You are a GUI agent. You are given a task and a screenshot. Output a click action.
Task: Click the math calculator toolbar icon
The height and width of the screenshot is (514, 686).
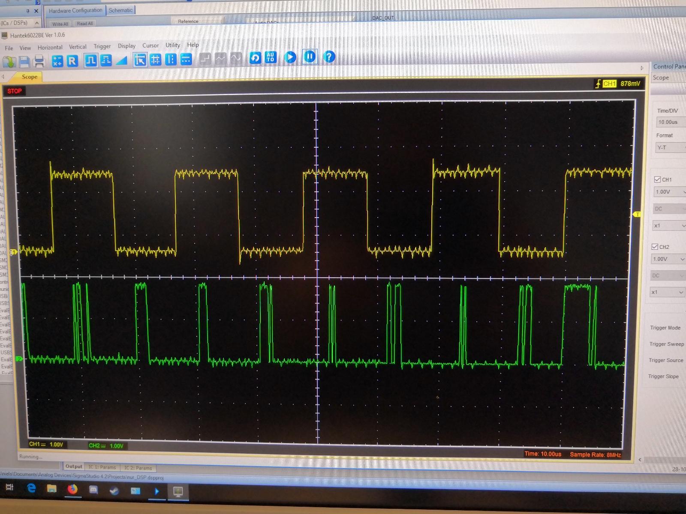pyautogui.click(x=57, y=62)
